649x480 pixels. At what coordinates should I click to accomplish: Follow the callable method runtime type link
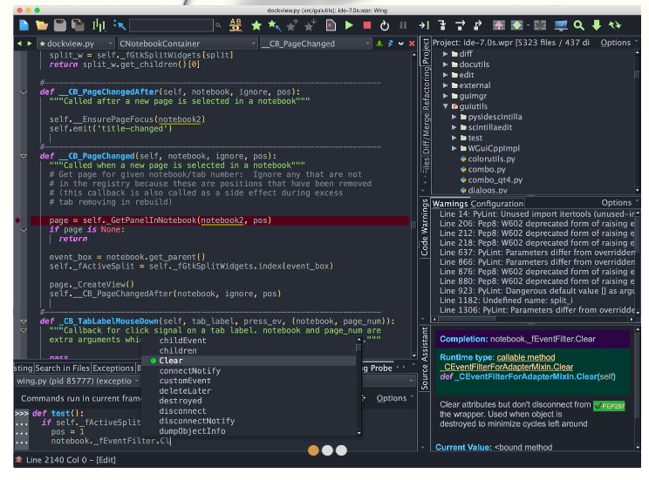(x=526, y=357)
